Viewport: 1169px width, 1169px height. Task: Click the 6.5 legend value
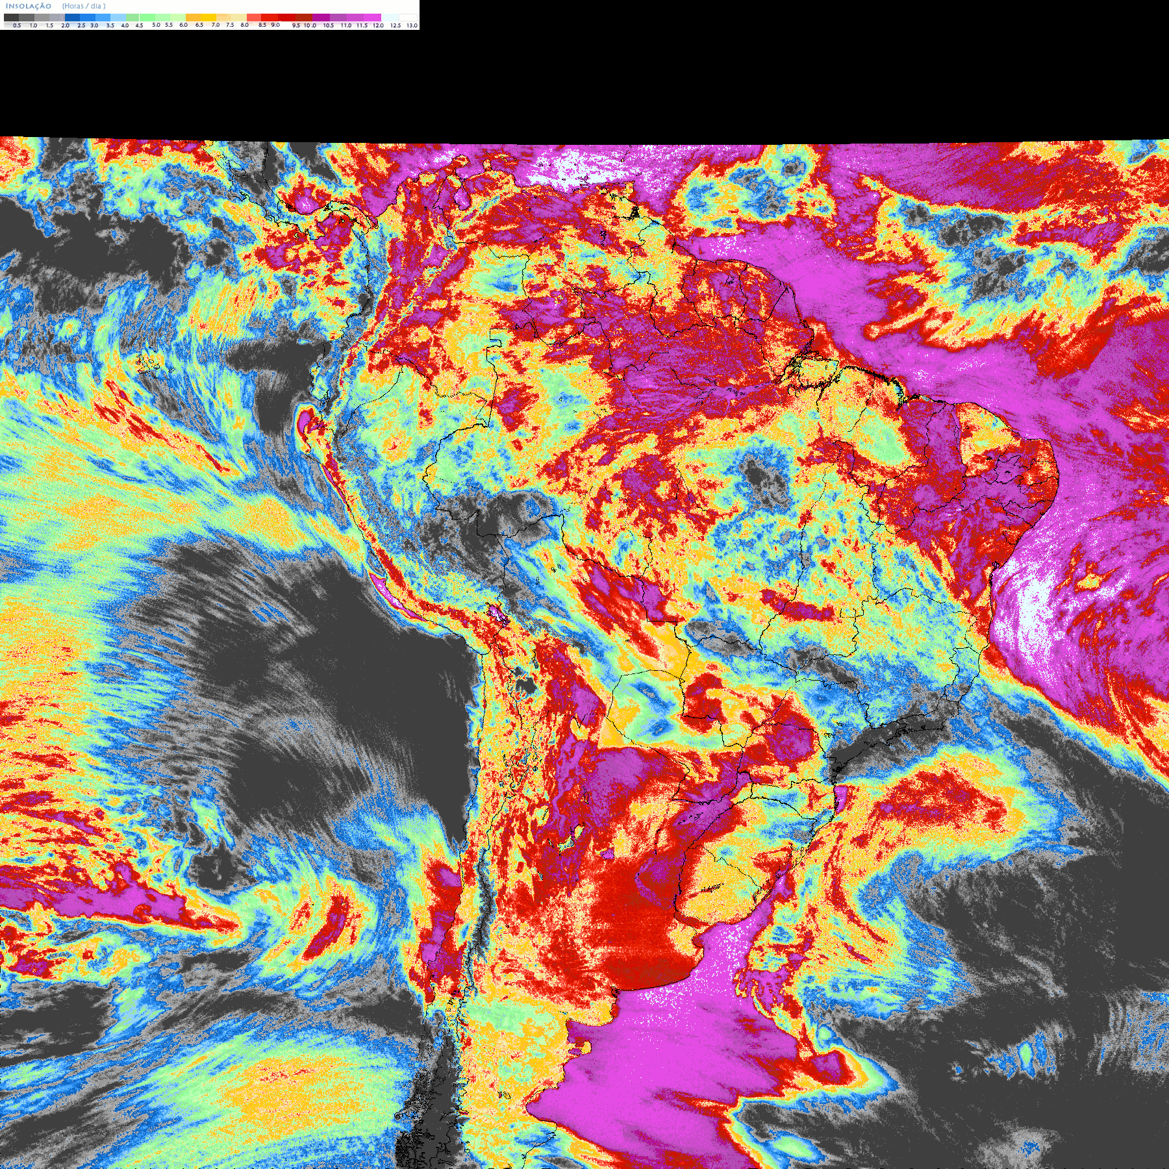pyautogui.click(x=199, y=25)
